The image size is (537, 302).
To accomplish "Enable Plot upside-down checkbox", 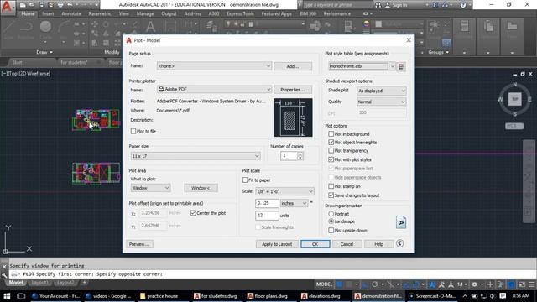I will pos(331,231).
